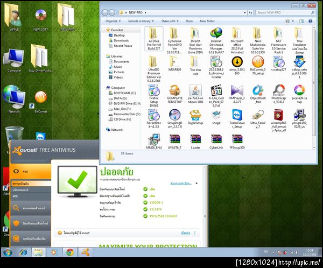Image resolution: width=323 pixels, height=268 pixels.
Task: Select the TeamViewer_Setup file
Action: [x=237, y=119]
